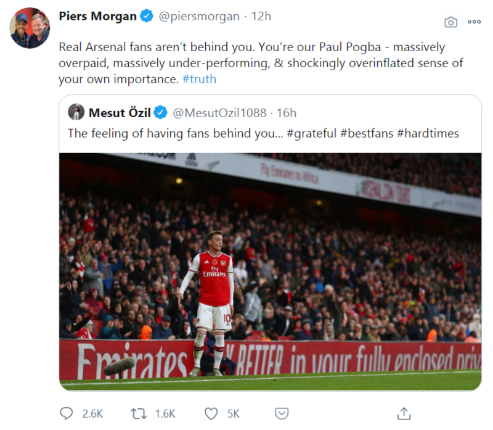Open Mesut Özil's small avatar

point(76,112)
